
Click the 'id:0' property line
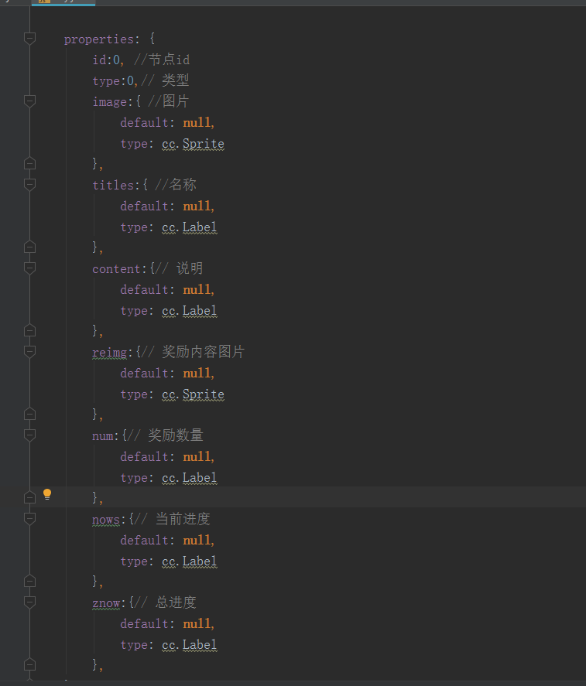tap(108, 60)
